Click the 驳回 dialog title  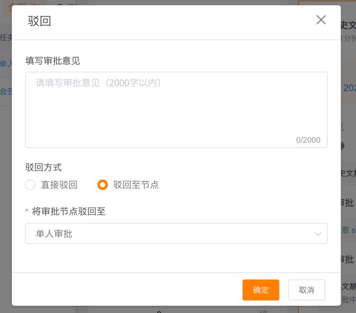pos(39,21)
